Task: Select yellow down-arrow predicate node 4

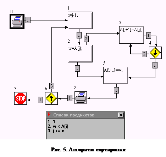Action: click(x=155, y=53)
